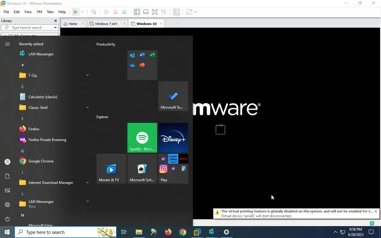Open the Movies & TV tile
Screen dimensions: 381x238
click(111, 169)
